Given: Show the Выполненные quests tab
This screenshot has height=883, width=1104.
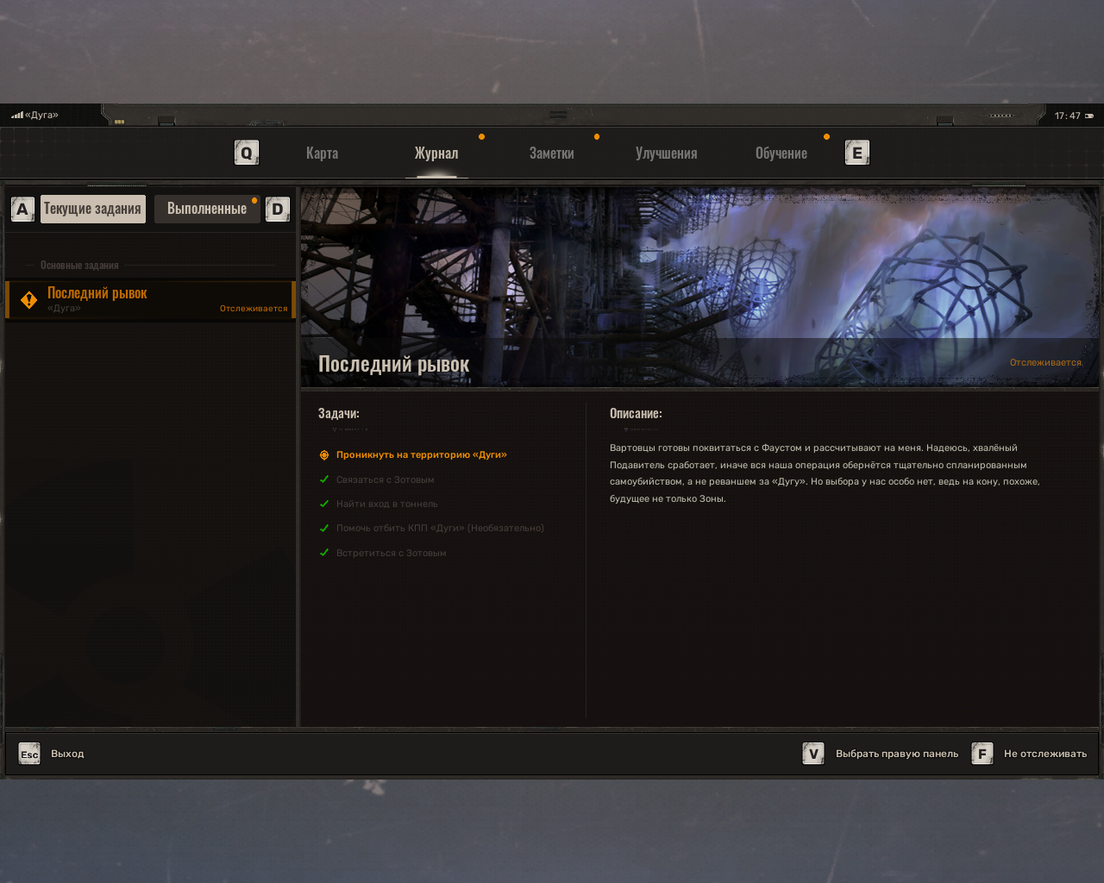Looking at the screenshot, I should 207,209.
